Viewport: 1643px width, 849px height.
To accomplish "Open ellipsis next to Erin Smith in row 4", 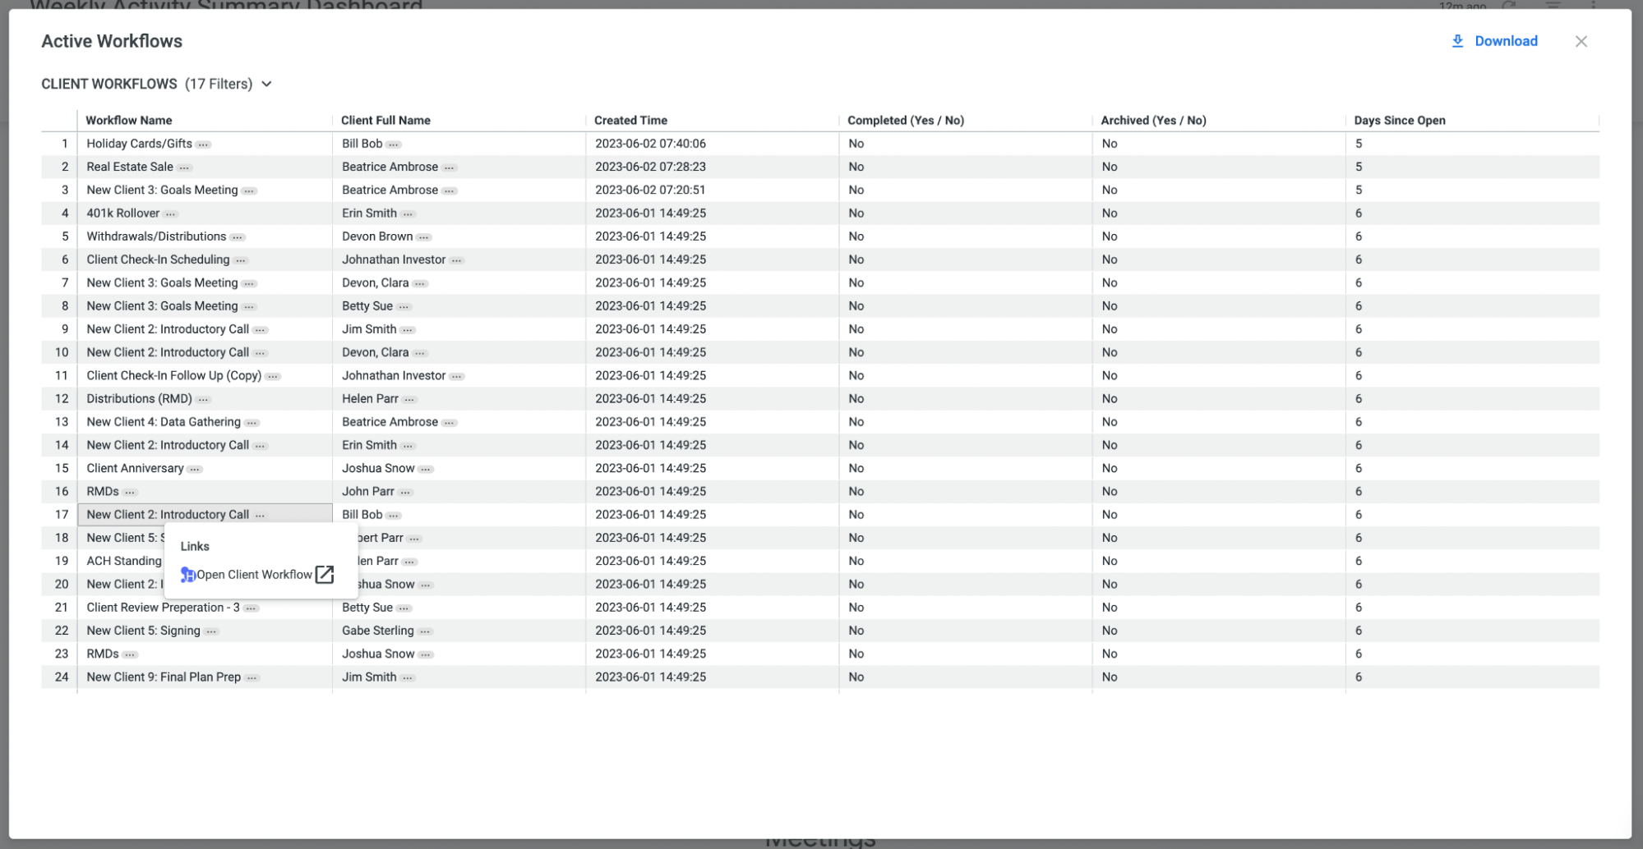I will click(x=408, y=213).
